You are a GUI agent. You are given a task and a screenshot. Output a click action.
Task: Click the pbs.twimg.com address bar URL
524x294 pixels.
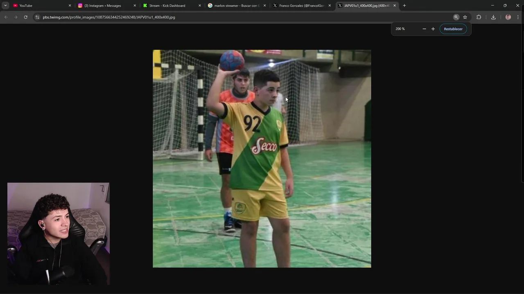[109, 17]
